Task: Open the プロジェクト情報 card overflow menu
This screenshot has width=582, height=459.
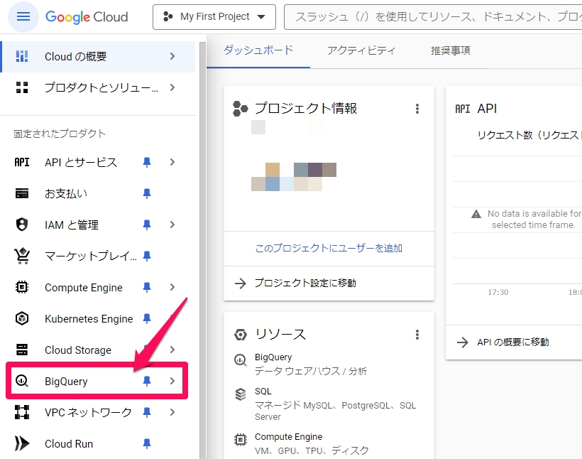Action: click(417, 108)
